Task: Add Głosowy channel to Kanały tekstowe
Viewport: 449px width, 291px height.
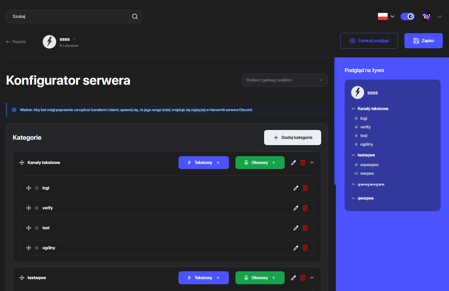Action: click(260, 163)
